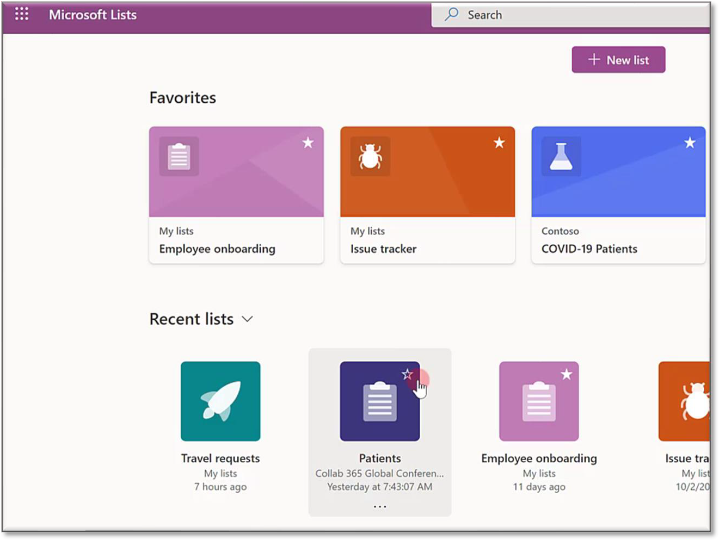
Task: Open the Patients tile more options ellipsis
Action: coord(380,506)
